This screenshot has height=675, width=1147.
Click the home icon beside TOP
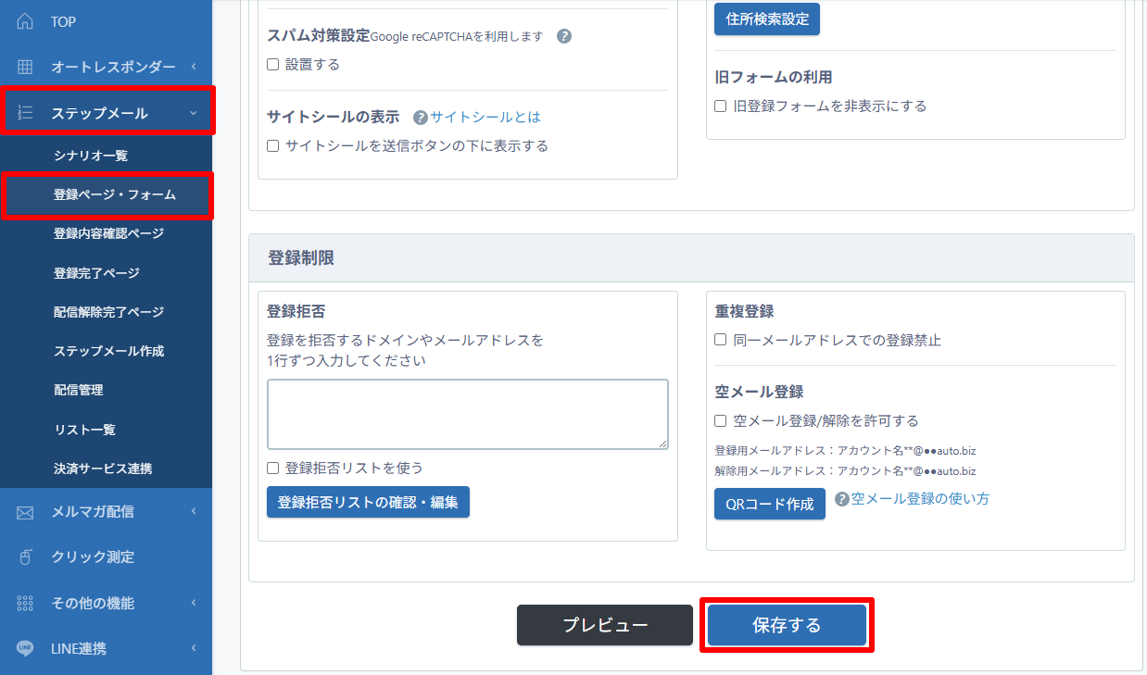(25, 21)
